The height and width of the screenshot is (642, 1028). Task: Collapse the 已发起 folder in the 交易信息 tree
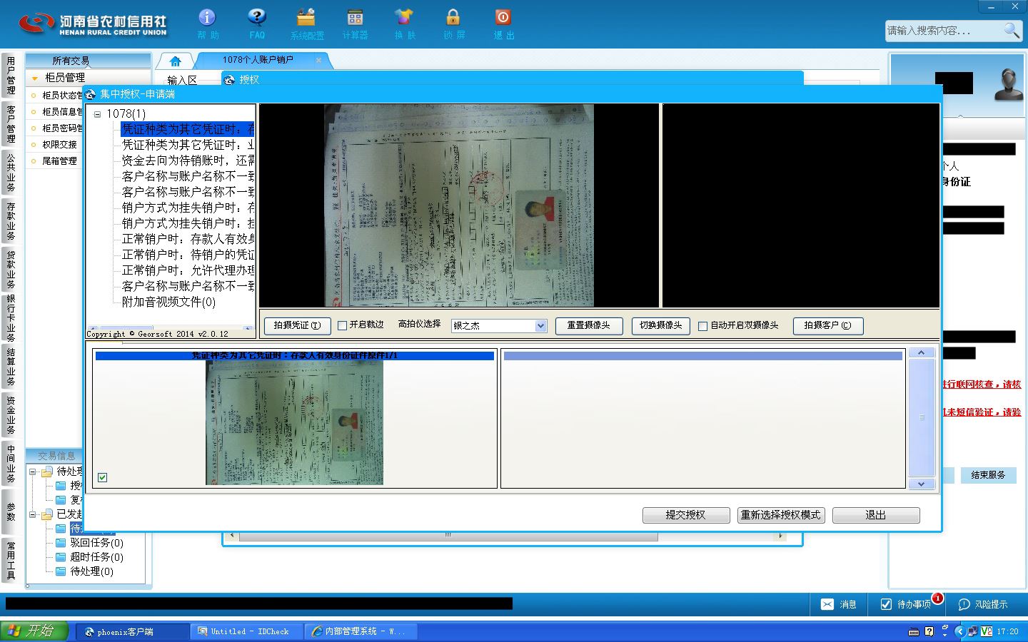pos(33,514)
